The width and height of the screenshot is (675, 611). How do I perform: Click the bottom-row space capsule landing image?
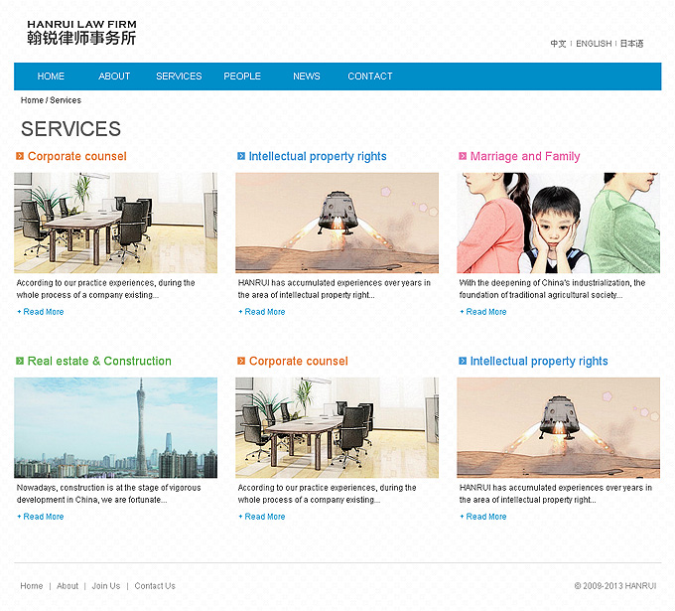558,427
